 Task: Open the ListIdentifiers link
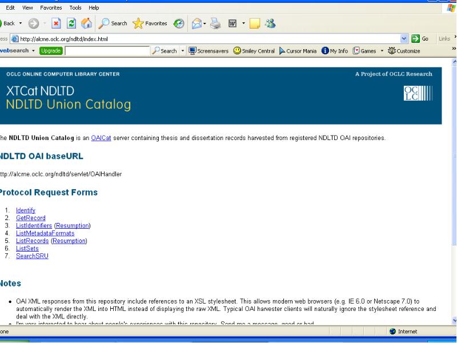coord(34,225)
